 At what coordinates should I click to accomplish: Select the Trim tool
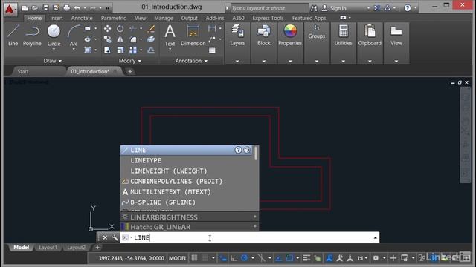pyautogui.click(x=133, y=29)
